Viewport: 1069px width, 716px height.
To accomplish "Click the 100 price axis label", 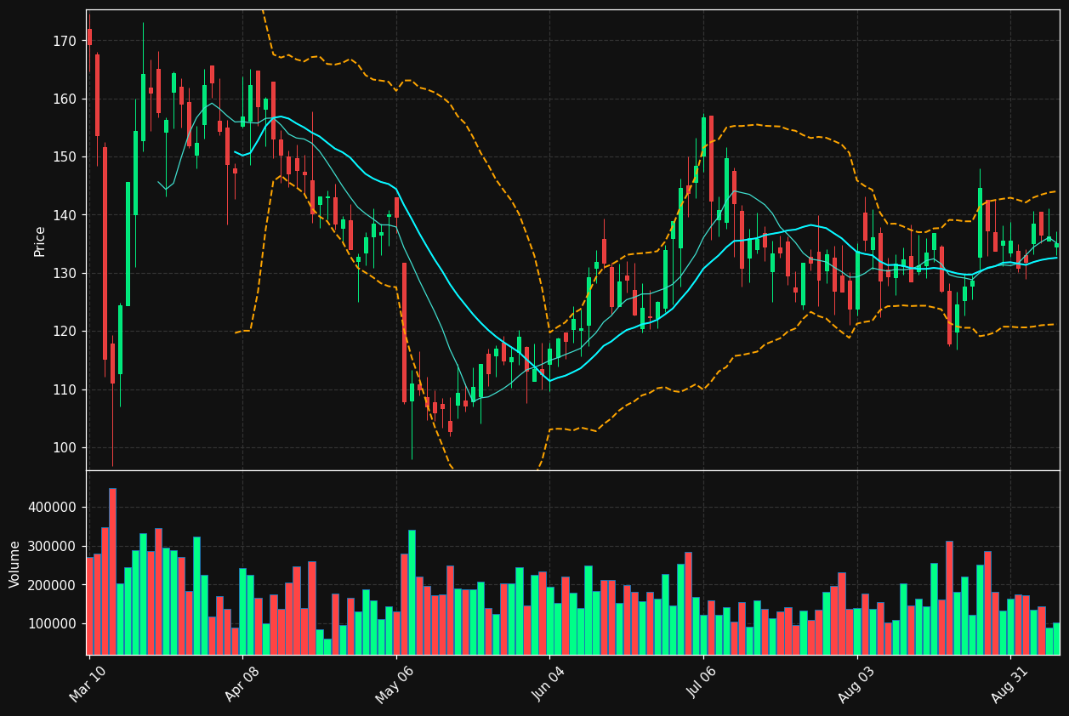I will tap(66, 447).
